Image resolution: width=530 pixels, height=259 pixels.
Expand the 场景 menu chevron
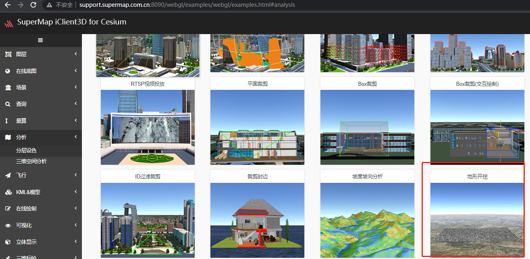[75, 87]
